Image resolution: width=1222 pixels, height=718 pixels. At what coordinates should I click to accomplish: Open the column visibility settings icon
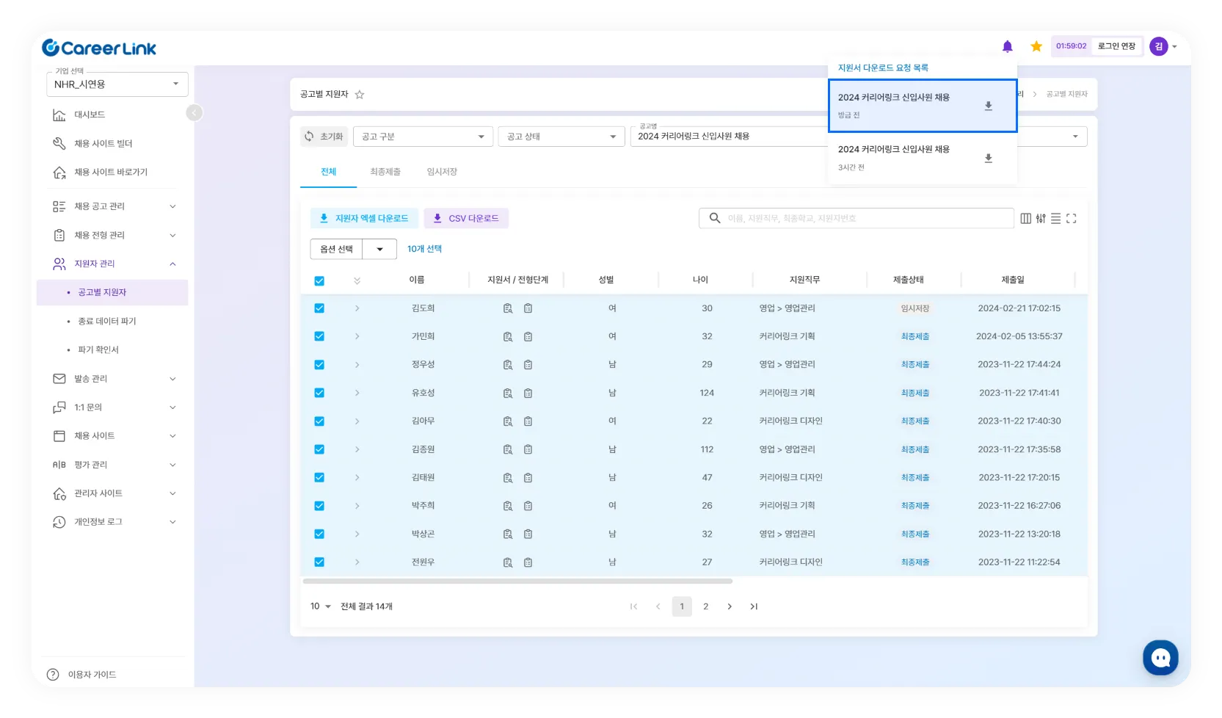click(x=1025, y=219)
